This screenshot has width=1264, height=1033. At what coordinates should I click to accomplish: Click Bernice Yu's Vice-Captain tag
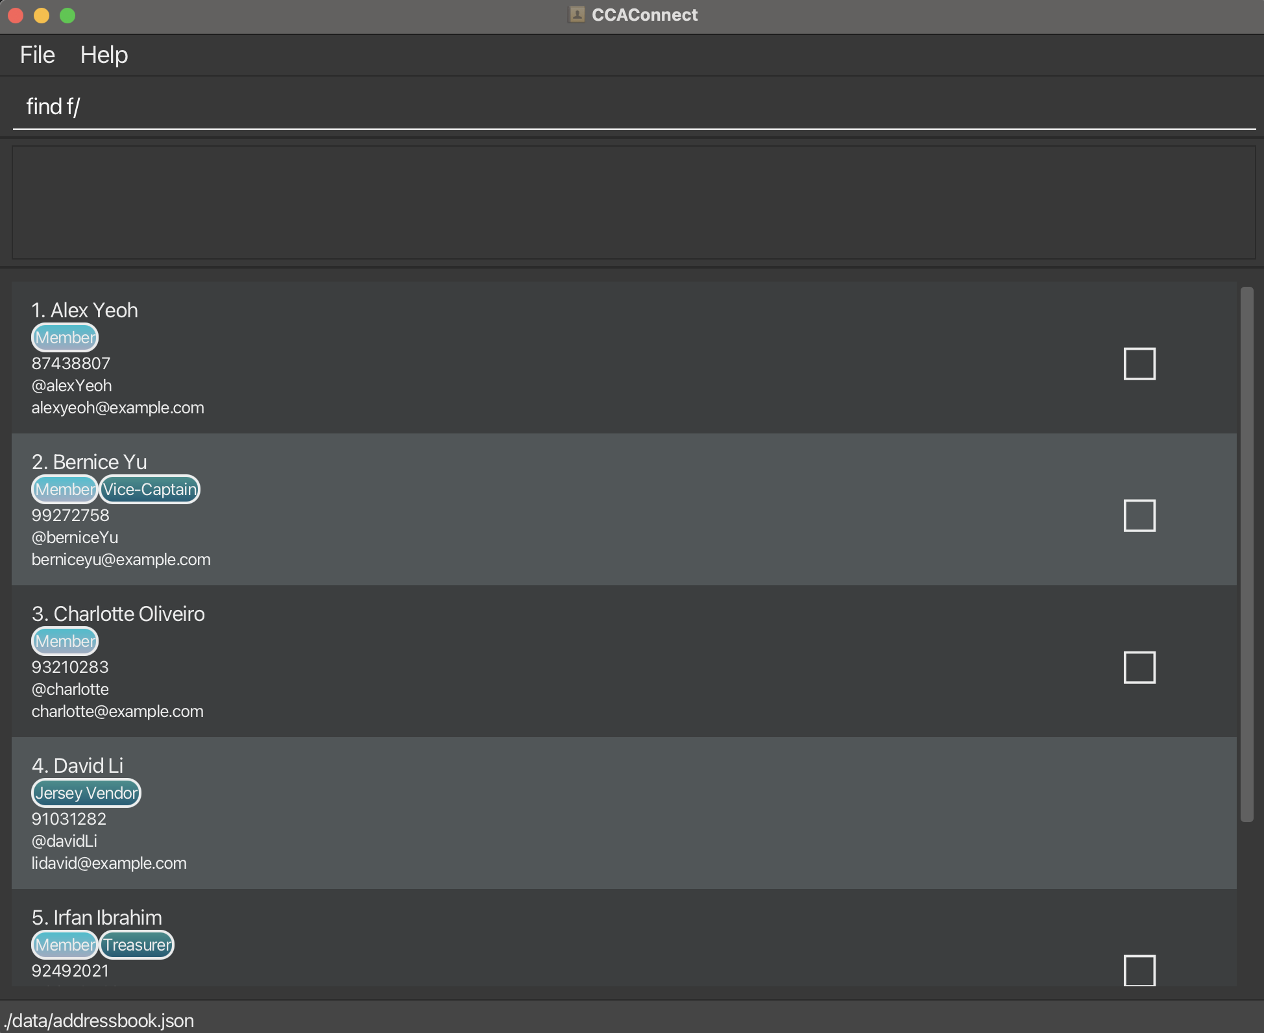[x=150, y=489]
